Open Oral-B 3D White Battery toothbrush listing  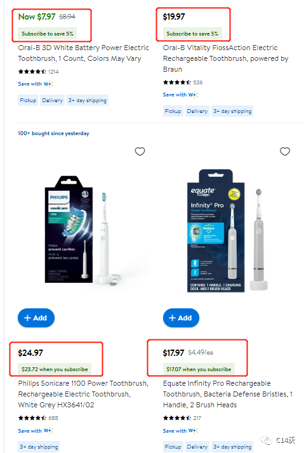(84, 53)
